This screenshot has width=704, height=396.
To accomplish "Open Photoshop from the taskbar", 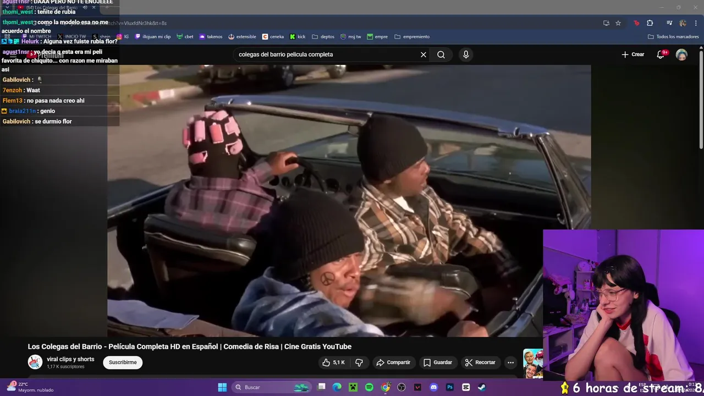I will (x=450, y=387).
